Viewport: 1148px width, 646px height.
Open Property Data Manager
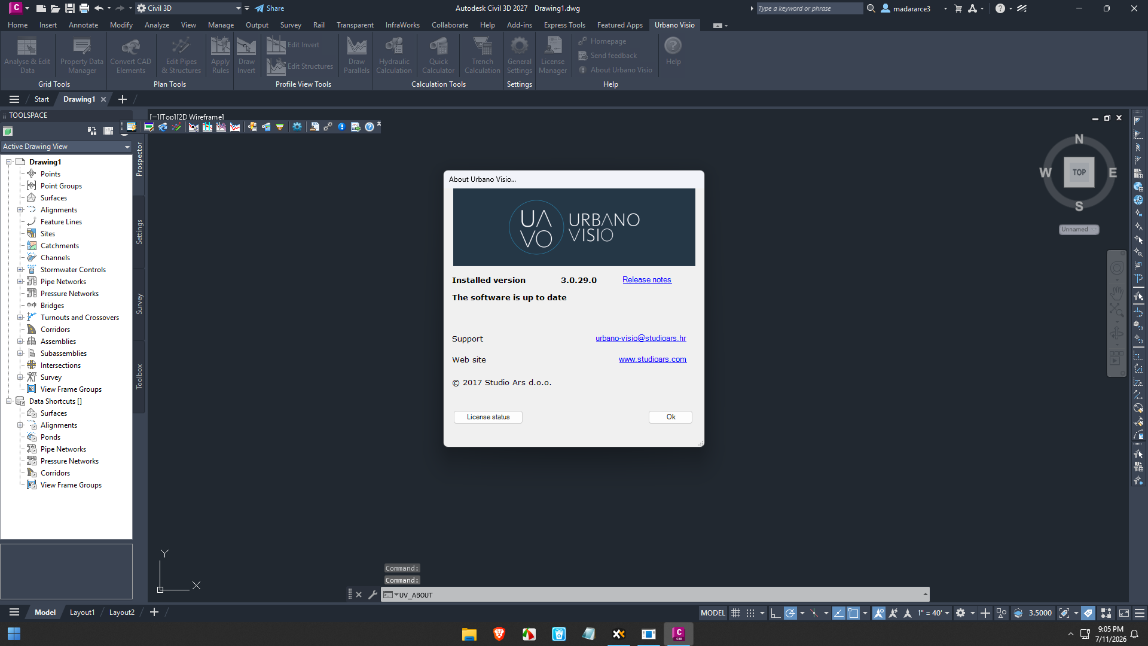(x=82, y=56)
